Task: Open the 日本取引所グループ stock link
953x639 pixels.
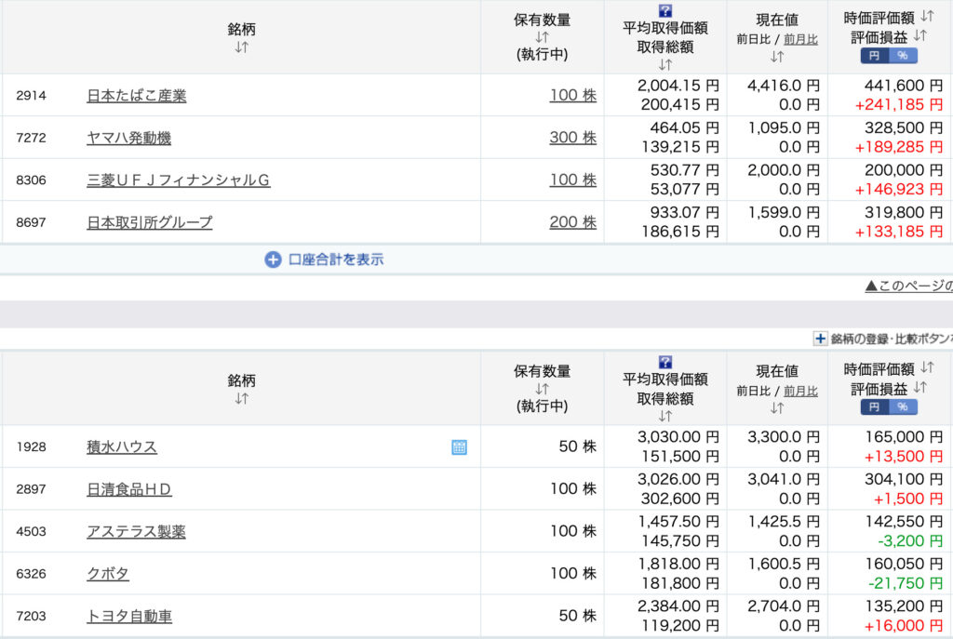Action: point(150,222)
